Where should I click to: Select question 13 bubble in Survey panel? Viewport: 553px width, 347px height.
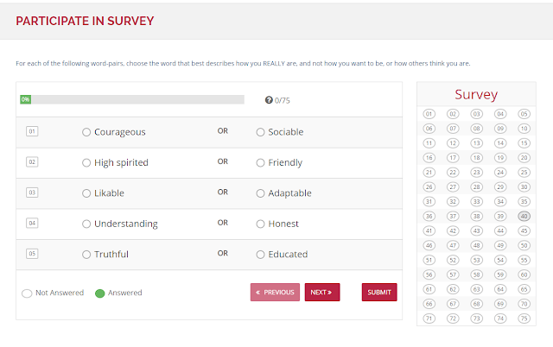[x=476, y=142]
